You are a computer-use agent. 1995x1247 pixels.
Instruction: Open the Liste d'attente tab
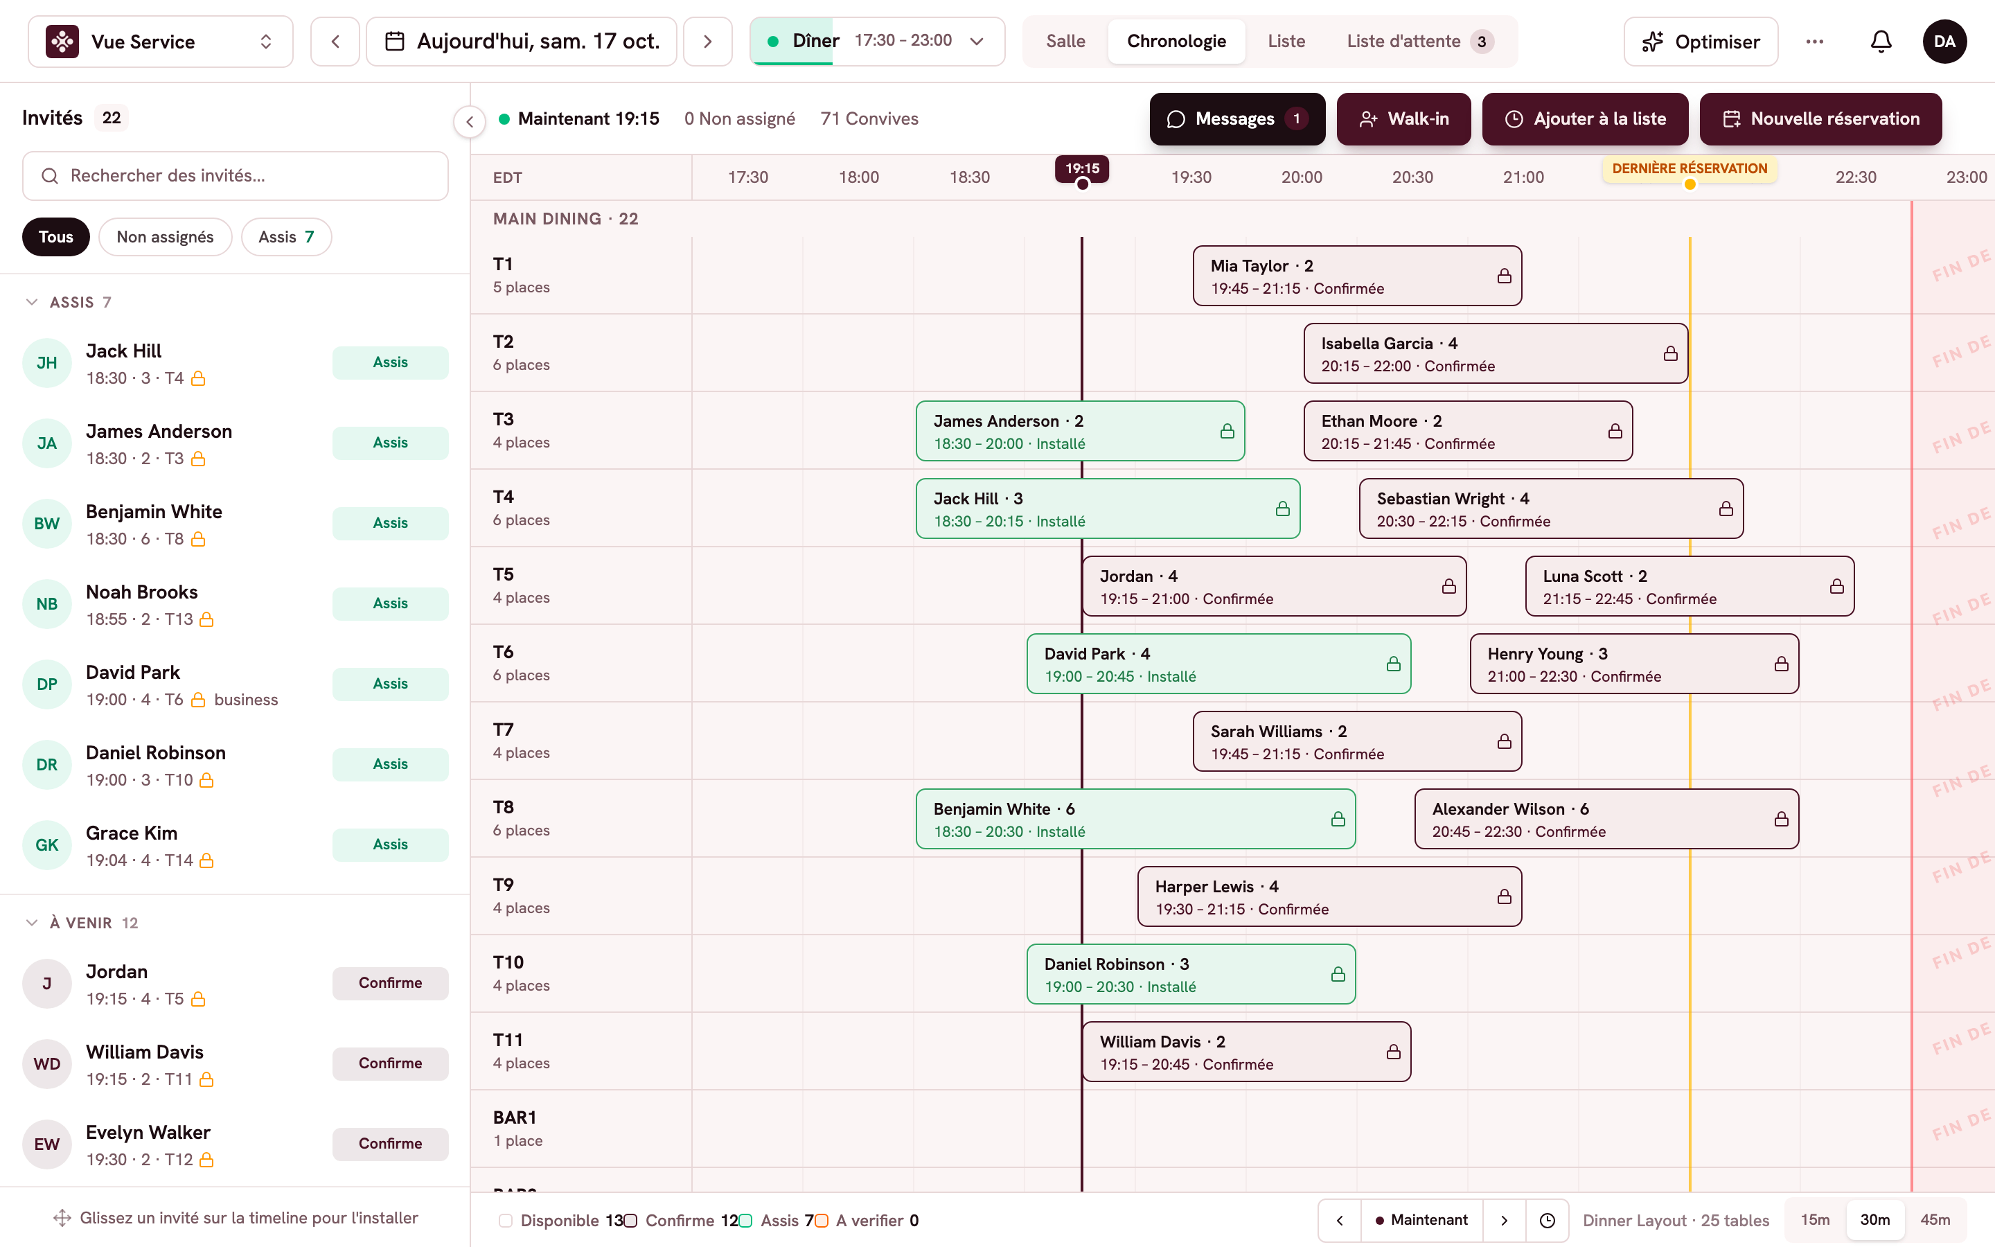click(1421, 42)
